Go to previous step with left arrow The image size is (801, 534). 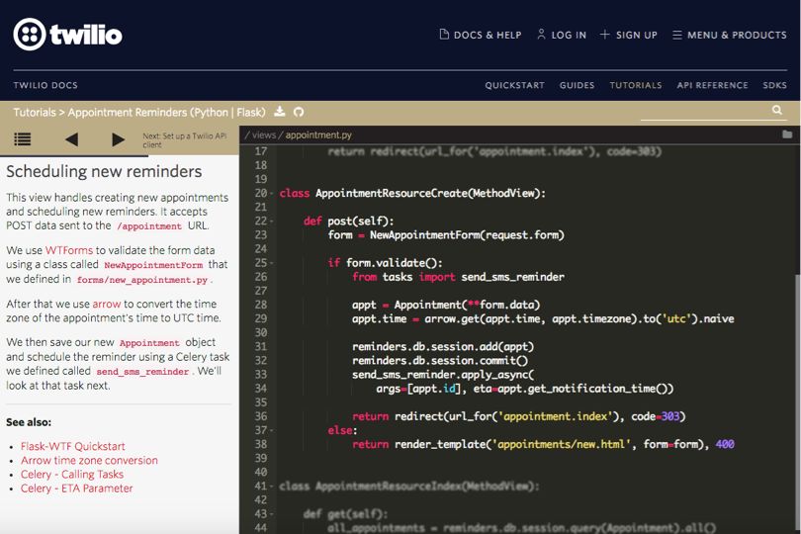click(71, 140)
